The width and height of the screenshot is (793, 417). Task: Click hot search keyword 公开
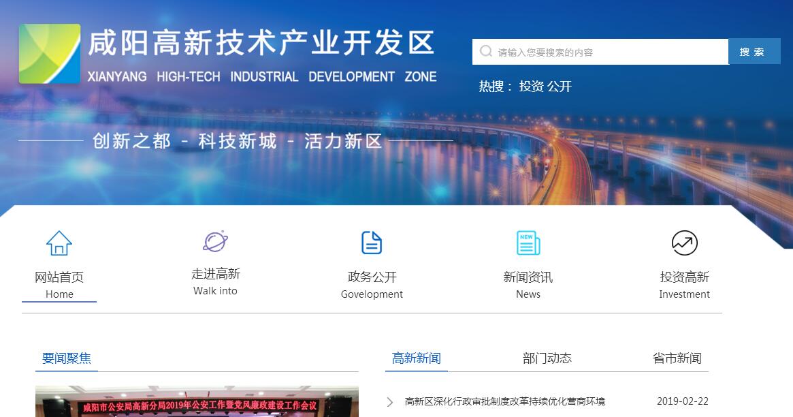click(x=560, y=87)
